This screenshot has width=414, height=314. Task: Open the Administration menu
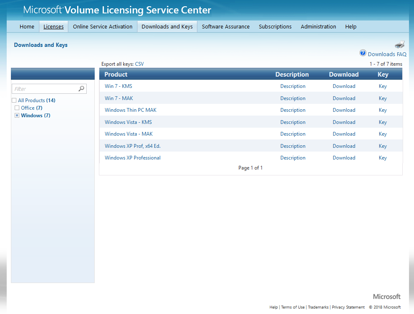point(318,27)
